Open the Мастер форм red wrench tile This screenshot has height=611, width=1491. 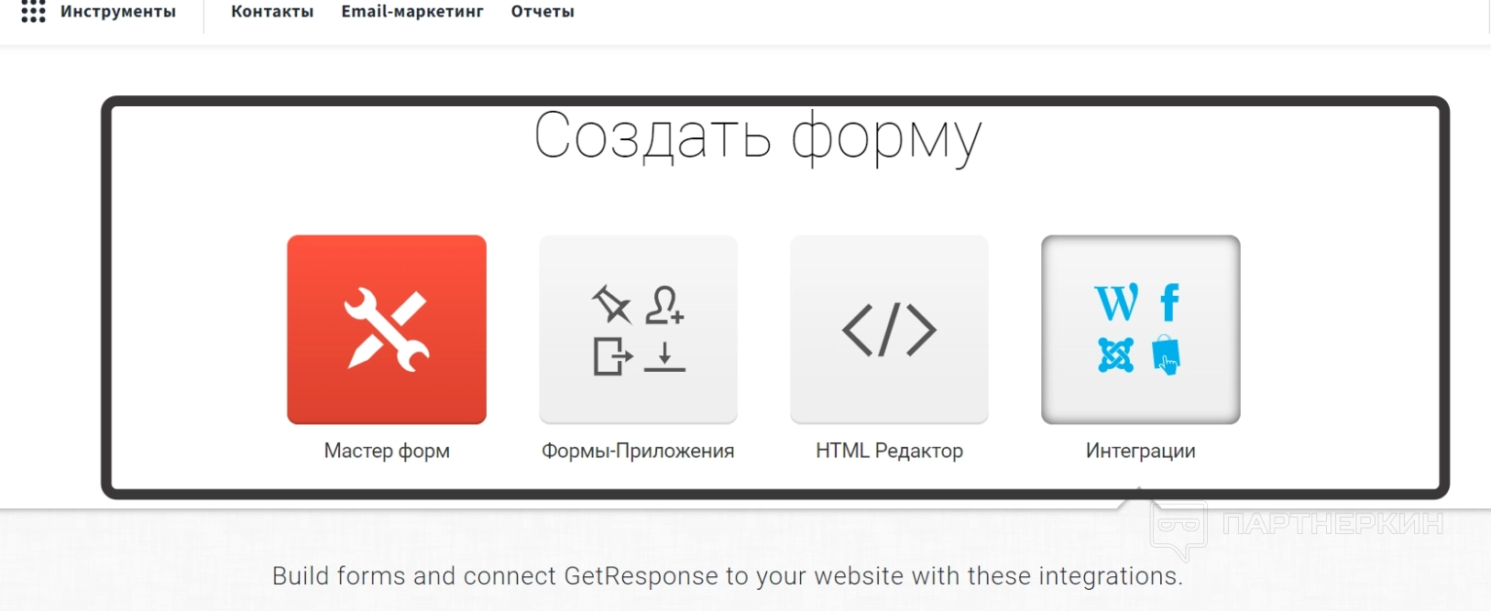coord(387,330)
